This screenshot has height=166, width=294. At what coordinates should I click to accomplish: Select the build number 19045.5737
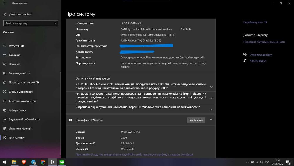click(128, 149)
